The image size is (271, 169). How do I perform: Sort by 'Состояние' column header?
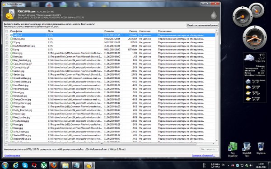click(x=147, y=31)
